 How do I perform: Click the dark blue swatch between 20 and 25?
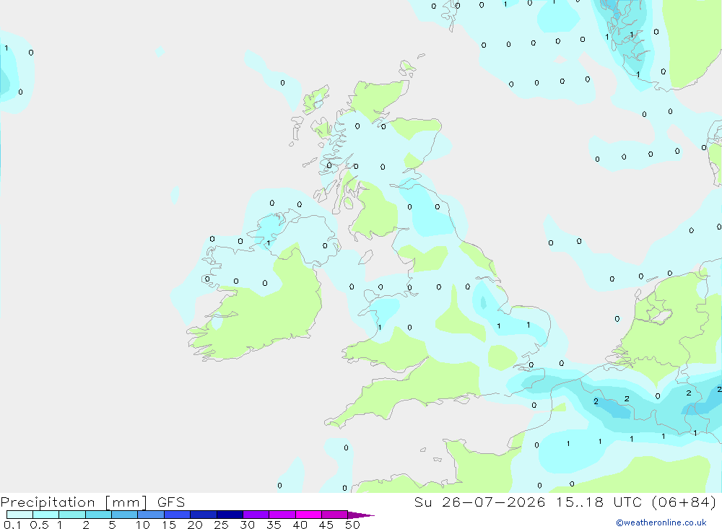(x=204, y=515)
